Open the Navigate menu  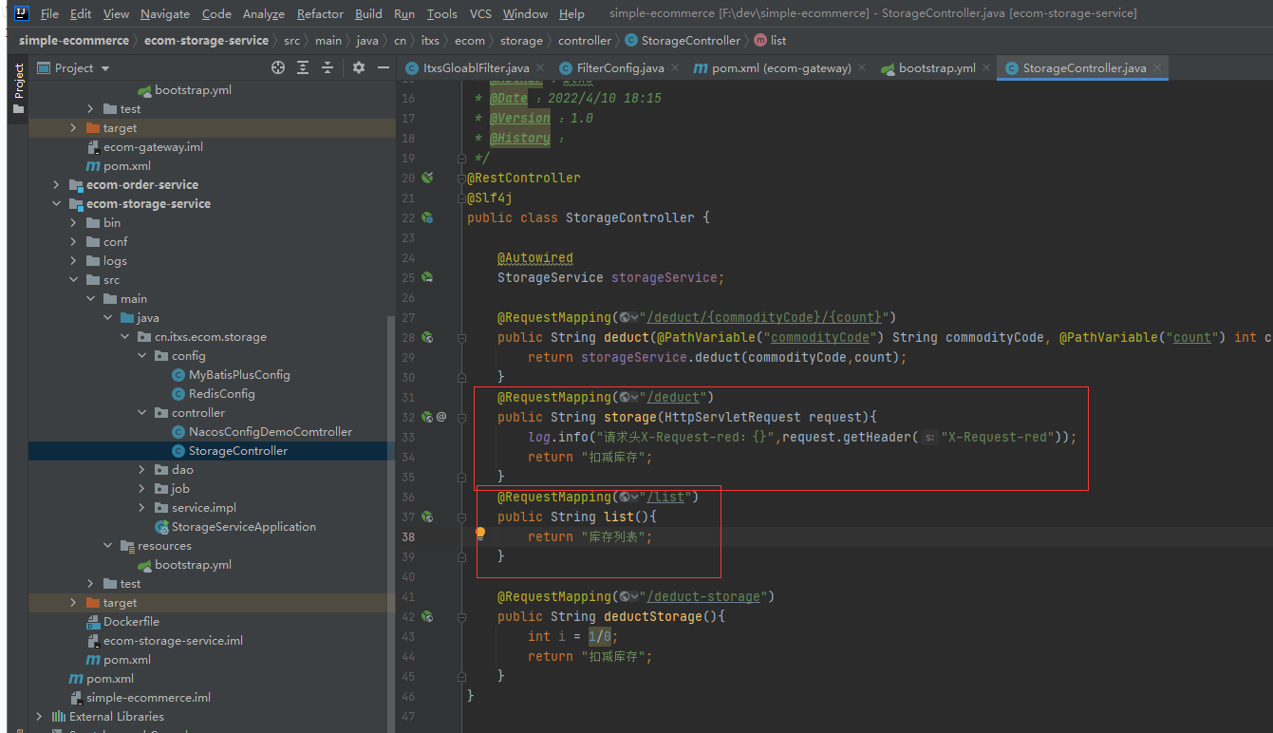pos(165,13)
